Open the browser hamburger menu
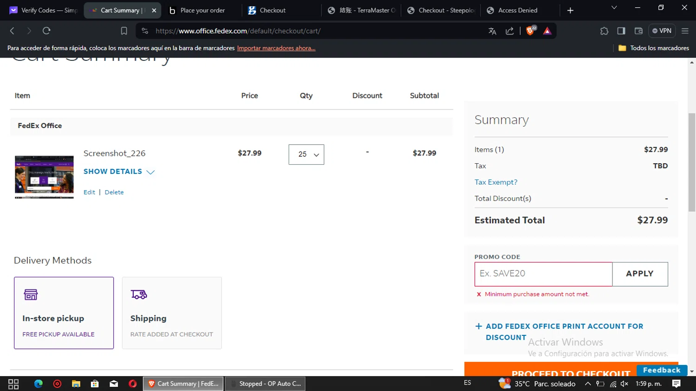696x391 pixels. pyautogui.click(x=685, y=31)
